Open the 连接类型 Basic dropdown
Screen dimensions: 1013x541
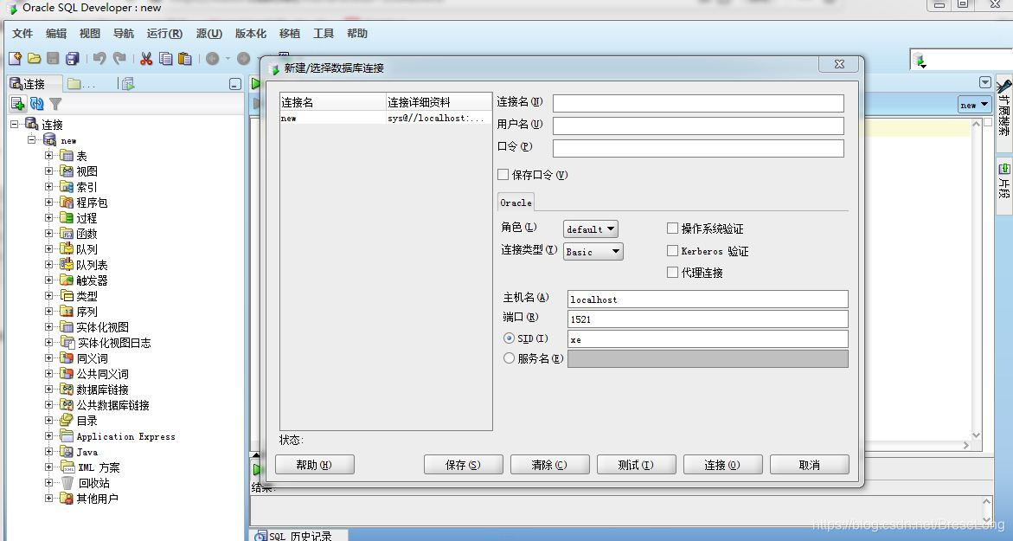click(x=593, y=251)
